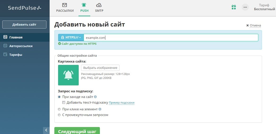This screenshot has height=134, width=276.
Task: Click the green bell site picture
Action: click(68, 75)
